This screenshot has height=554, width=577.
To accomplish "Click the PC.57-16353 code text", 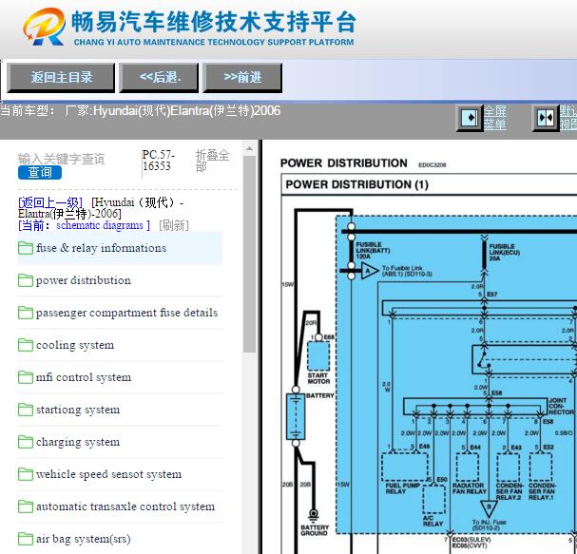I will pyautogui.click(x=158, y=161).
